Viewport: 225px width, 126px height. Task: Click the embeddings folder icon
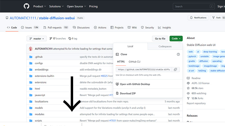[x=31, y=69]
